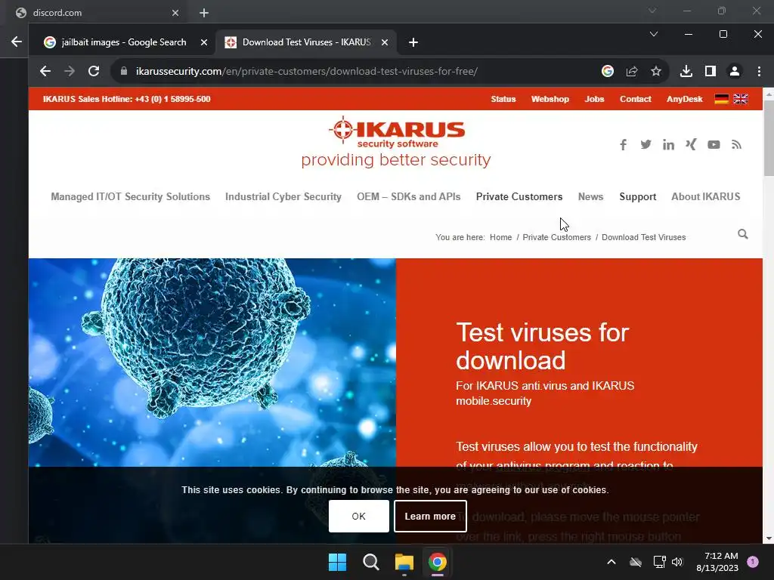Open IKARUS Facebook page icon
The height and width of the screenshot is (580, 774).
click(623, 144)
